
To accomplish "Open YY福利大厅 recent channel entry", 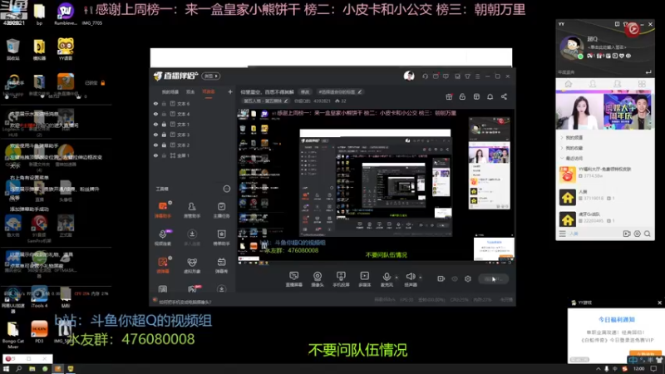I will click(x=605, y=175).
